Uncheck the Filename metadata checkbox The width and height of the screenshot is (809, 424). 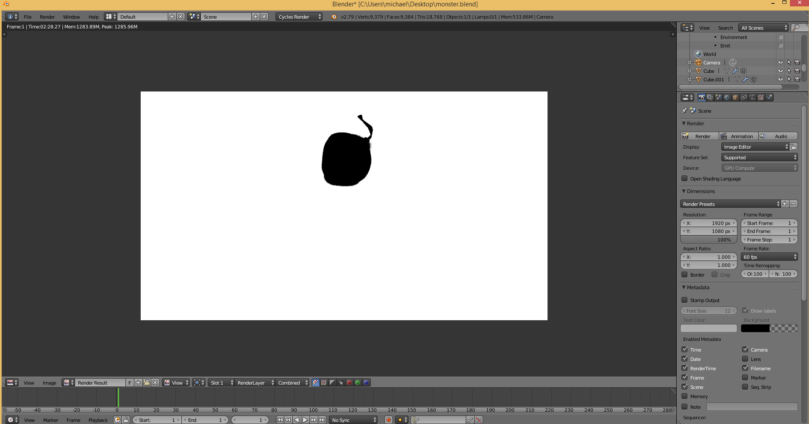point(745,368)
